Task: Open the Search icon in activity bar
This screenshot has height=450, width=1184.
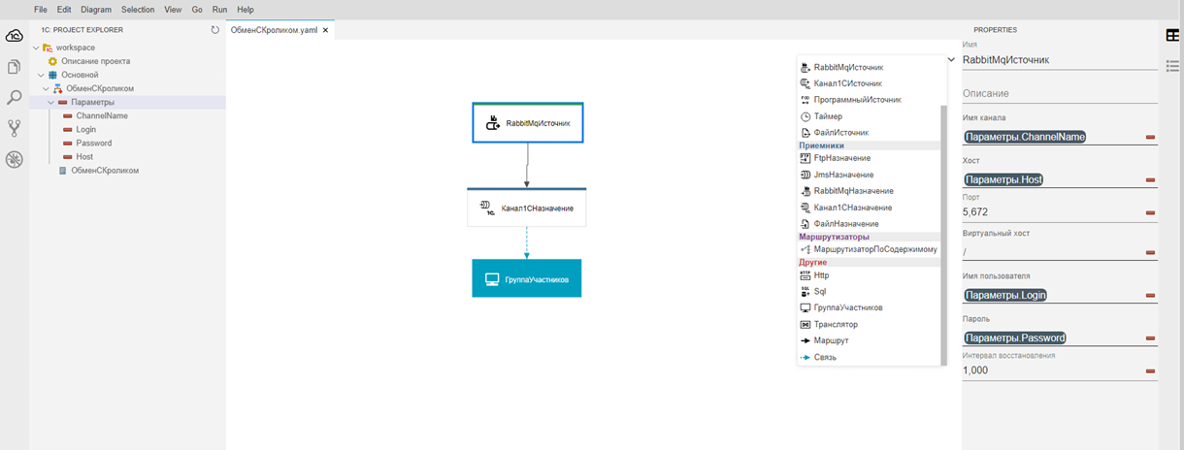Action: point(14,98)
